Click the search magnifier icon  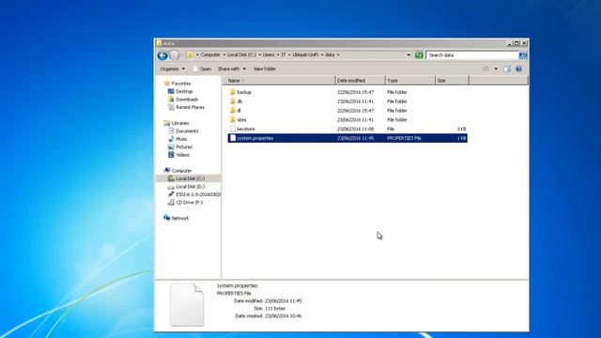pyautogui.click(x=523, y=55)
